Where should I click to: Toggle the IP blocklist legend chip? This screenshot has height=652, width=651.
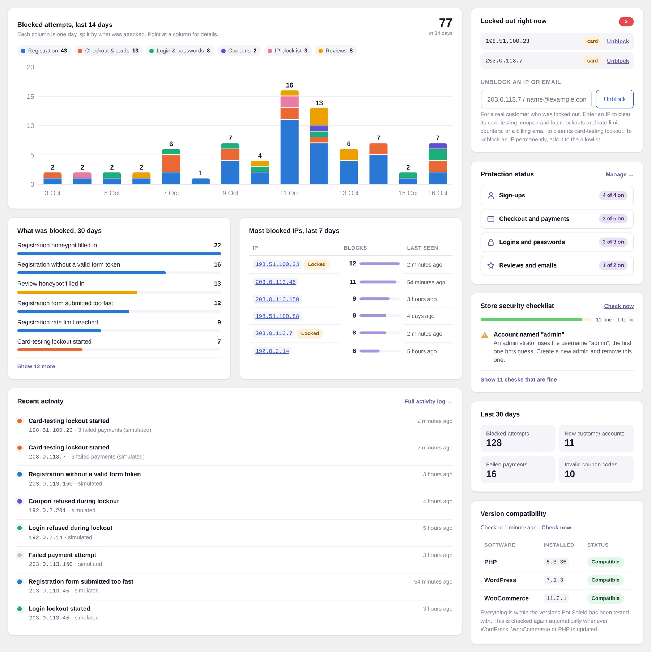coord(288,51)
